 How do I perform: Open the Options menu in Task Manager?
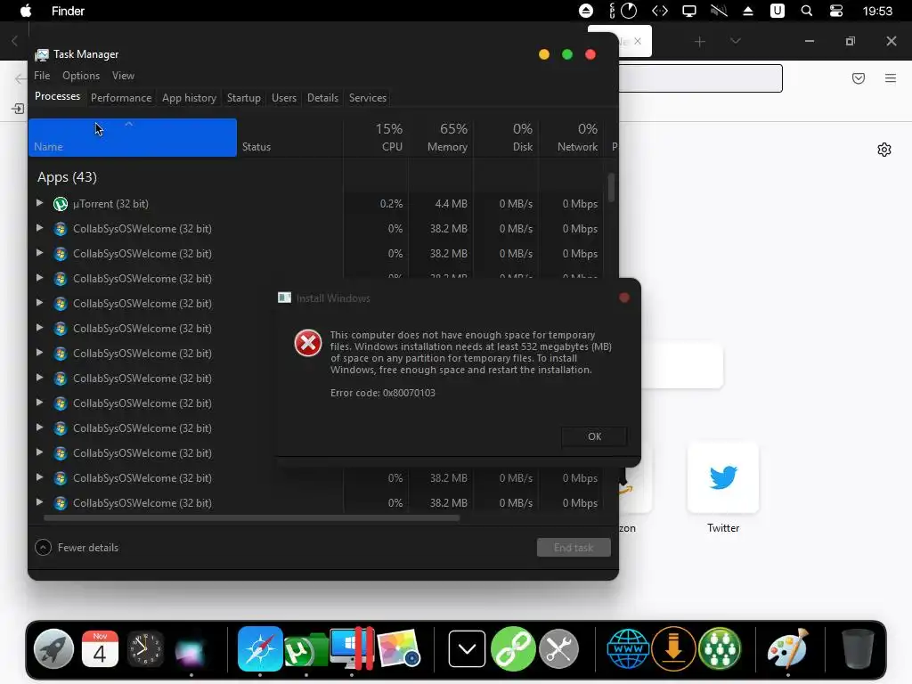pos(81,76)
